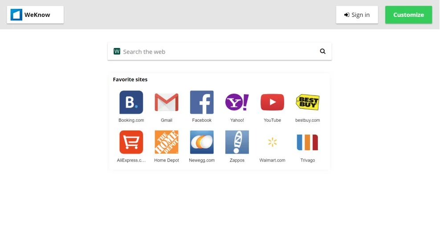The width and height of the screenshot is (440, 246).
Task: Click the Facebook text label
Action: (202, 120)
